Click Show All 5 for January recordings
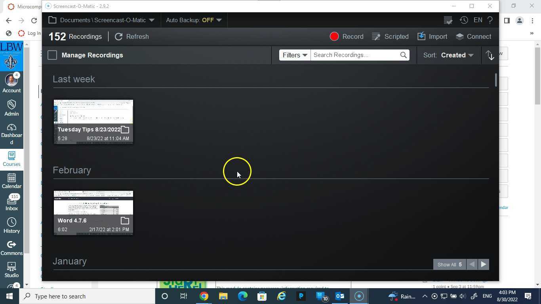 (x=449, y=264)
